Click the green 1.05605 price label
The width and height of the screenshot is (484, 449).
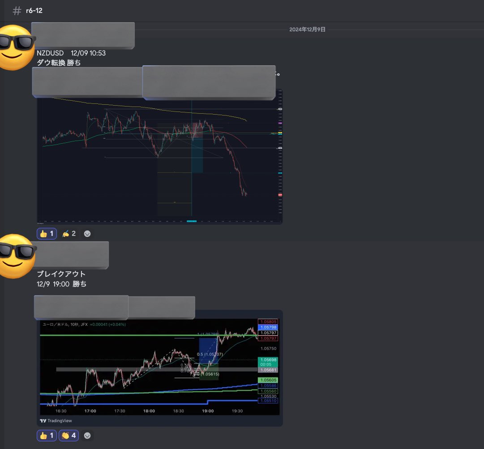click(268, 380)
